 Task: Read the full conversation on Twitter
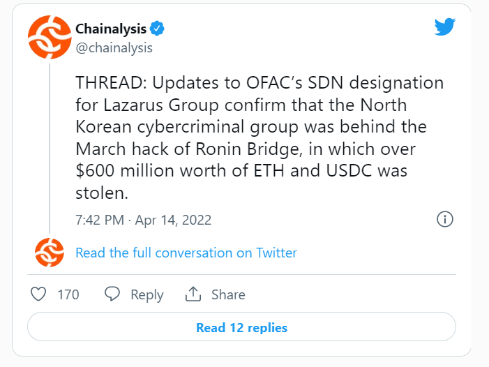coord(186,253)
